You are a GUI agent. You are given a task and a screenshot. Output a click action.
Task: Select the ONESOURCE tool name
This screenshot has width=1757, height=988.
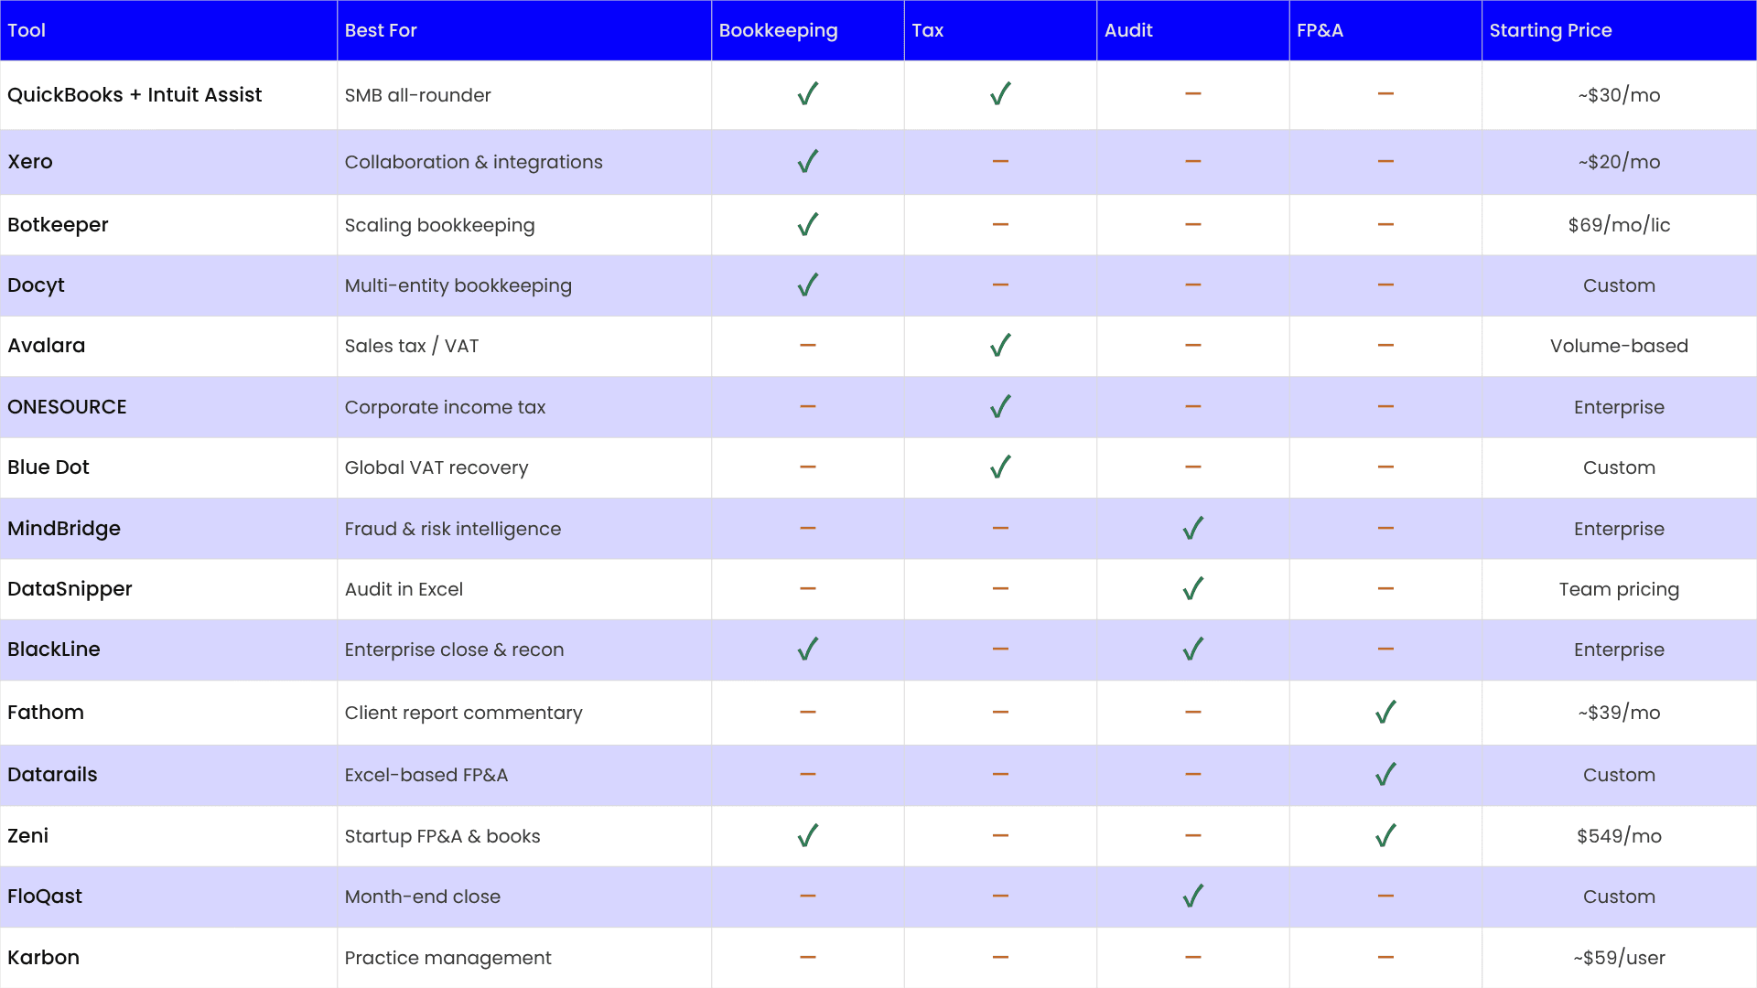[67, 407]
